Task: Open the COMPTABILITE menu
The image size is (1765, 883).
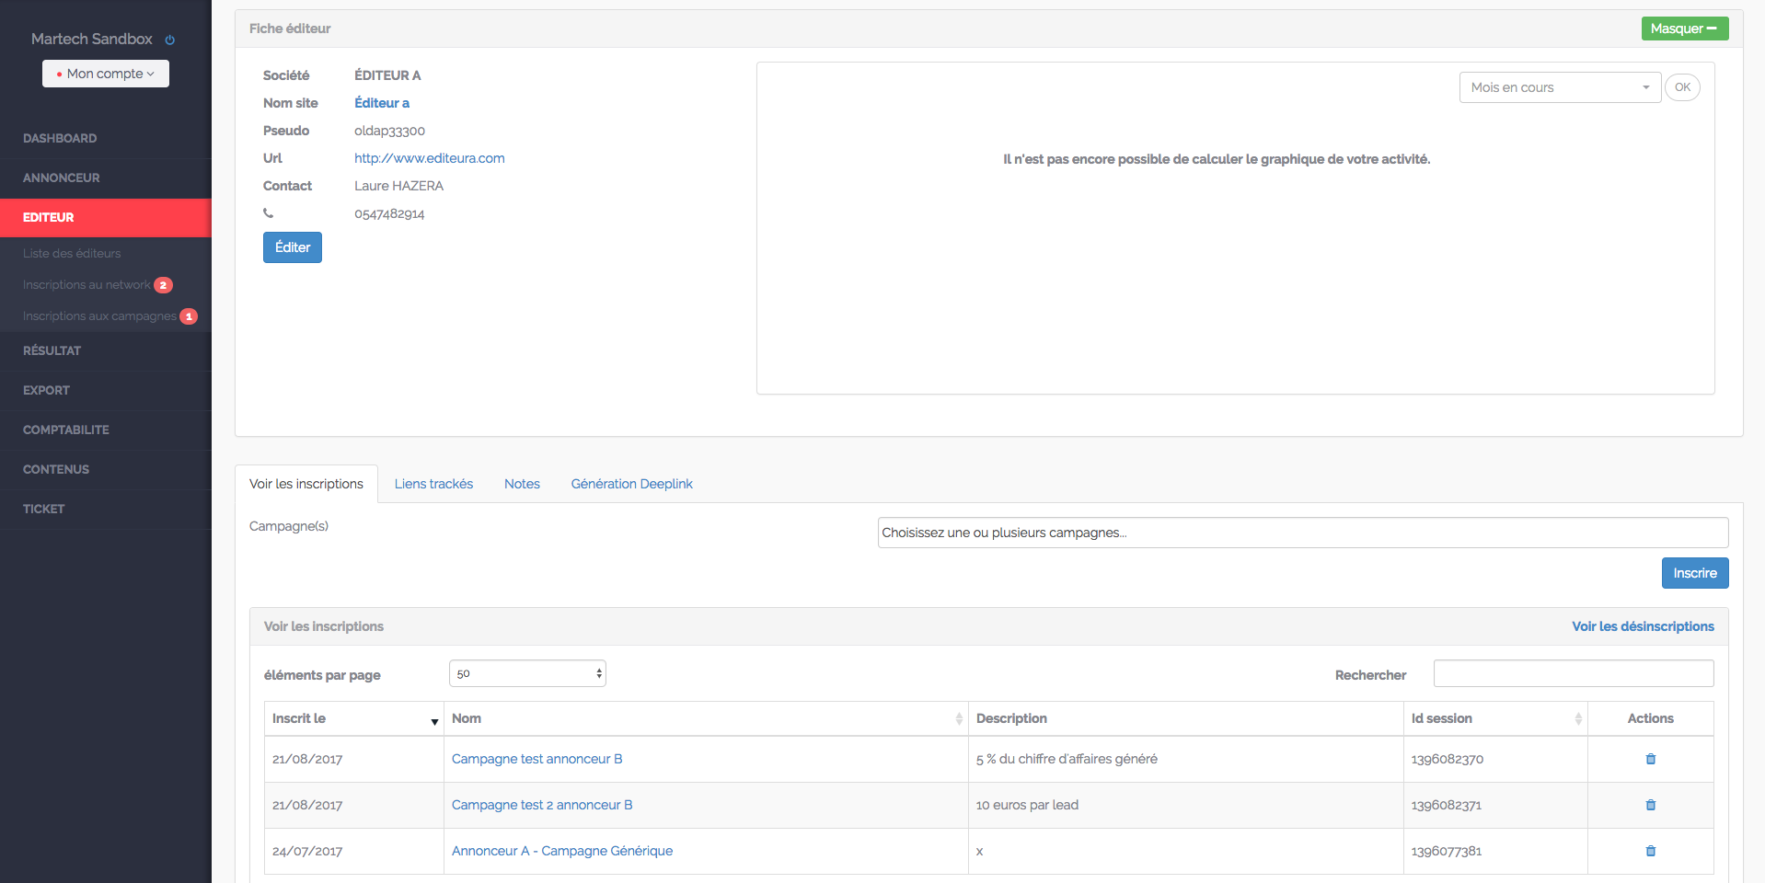Action: coord(66,430)
